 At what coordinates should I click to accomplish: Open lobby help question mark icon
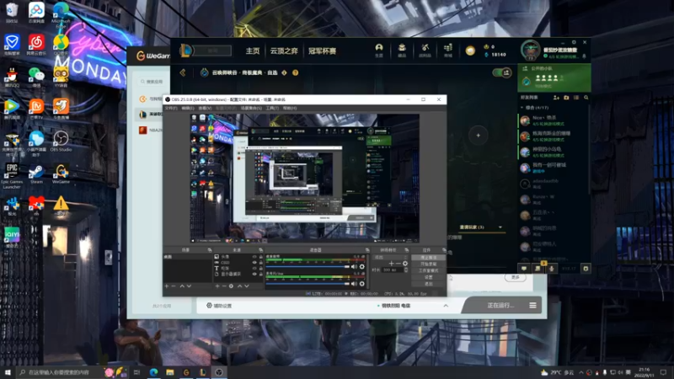(296, 72)
